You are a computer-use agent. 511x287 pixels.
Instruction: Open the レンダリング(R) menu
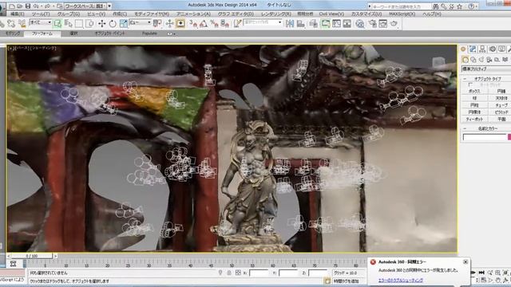pos(276,14)
